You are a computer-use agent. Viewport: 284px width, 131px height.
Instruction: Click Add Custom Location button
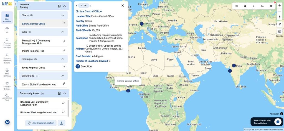pos(41,123)
